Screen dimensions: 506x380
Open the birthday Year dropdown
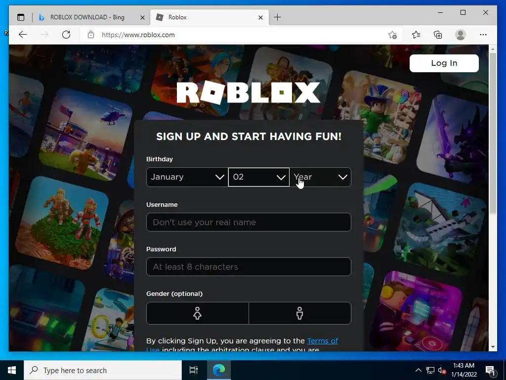pyautogui.click(x=320, y=177)
